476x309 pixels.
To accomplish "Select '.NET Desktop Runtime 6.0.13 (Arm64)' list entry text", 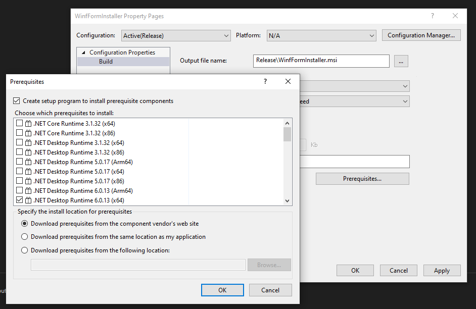I will pyautogui.click(x=83, y=191).
